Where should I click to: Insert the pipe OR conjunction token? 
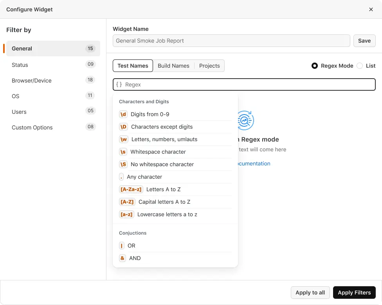122,246
